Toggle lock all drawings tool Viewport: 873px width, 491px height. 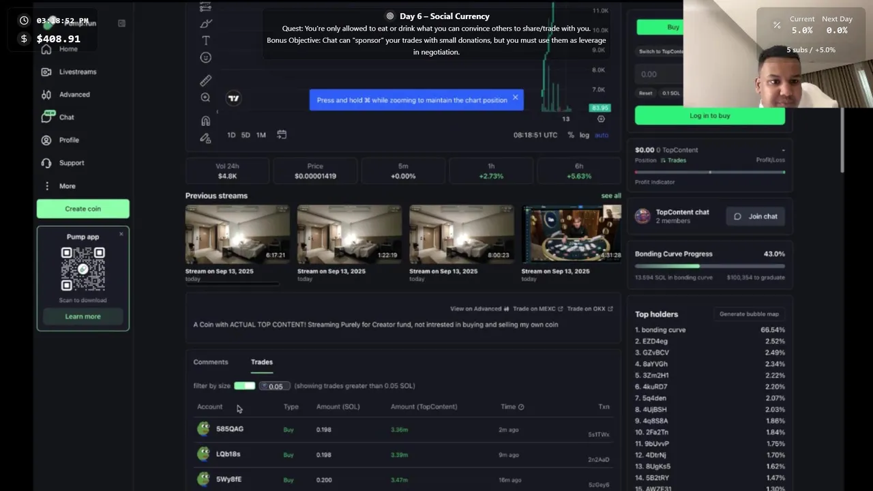coord(205,138)
